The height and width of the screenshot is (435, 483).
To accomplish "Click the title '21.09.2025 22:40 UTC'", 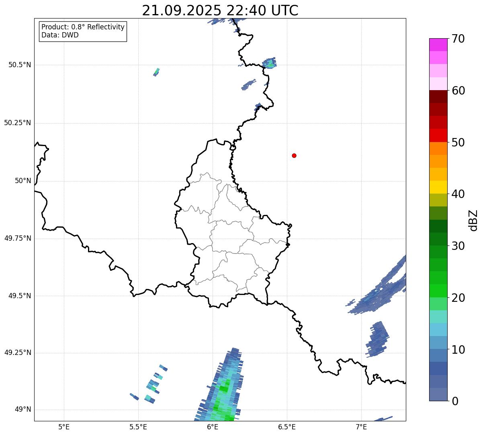I will [x=220, y=10].
